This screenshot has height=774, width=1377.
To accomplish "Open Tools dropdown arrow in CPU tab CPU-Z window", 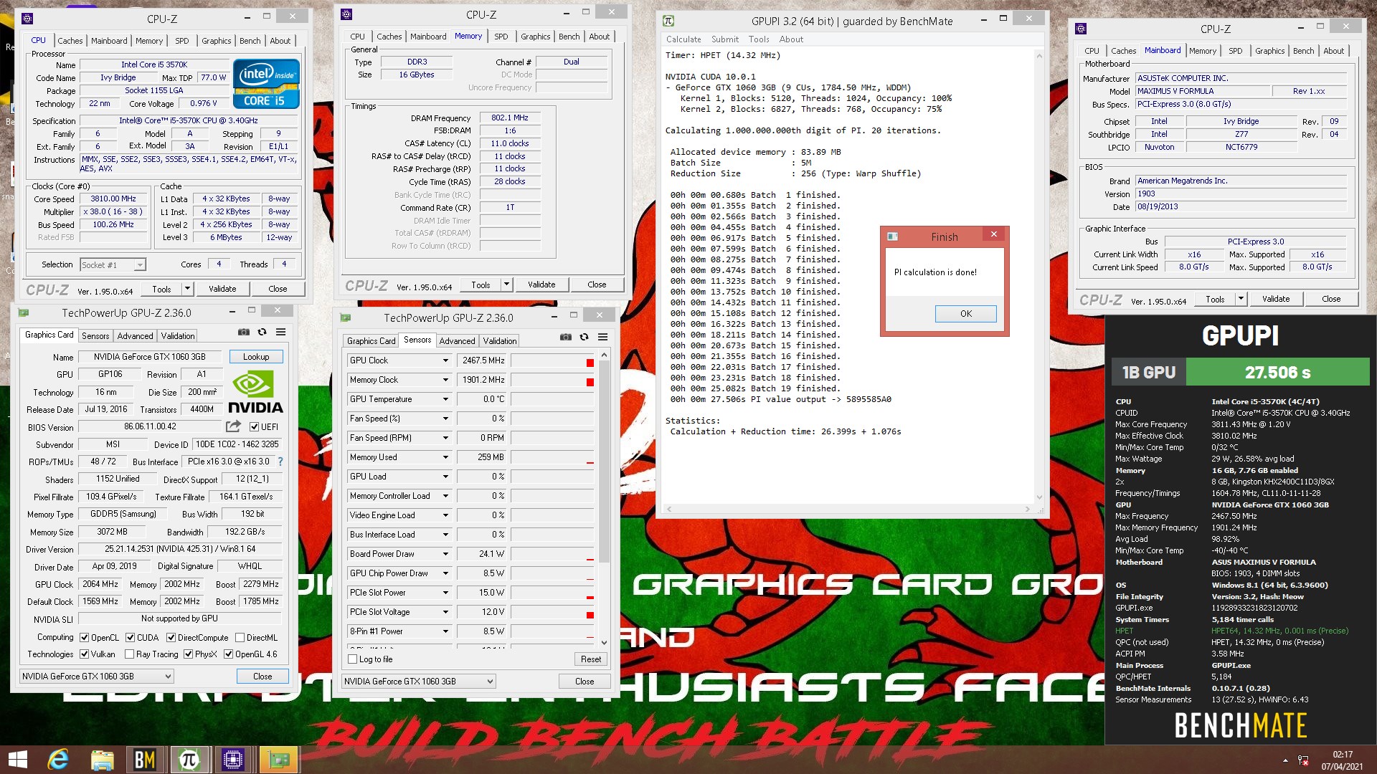I will 188,289.
